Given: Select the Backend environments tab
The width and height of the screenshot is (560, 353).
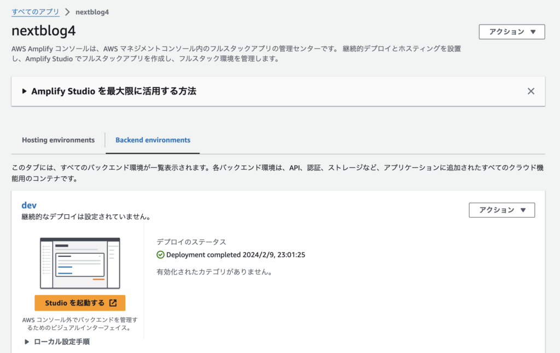Looking at the screenshot, I should point(153,140).
